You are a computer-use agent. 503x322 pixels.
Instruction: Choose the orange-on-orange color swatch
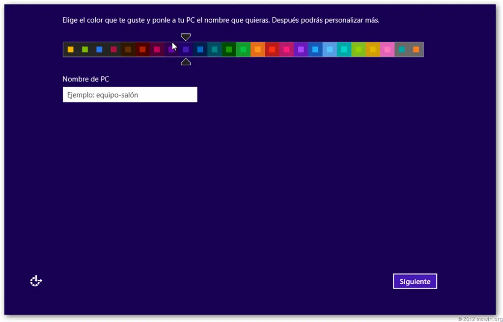pyautogui.click(x=257, y=50)
